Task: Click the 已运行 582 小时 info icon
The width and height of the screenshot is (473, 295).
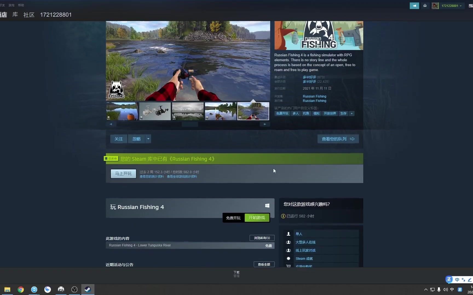Action: point(283,216)
